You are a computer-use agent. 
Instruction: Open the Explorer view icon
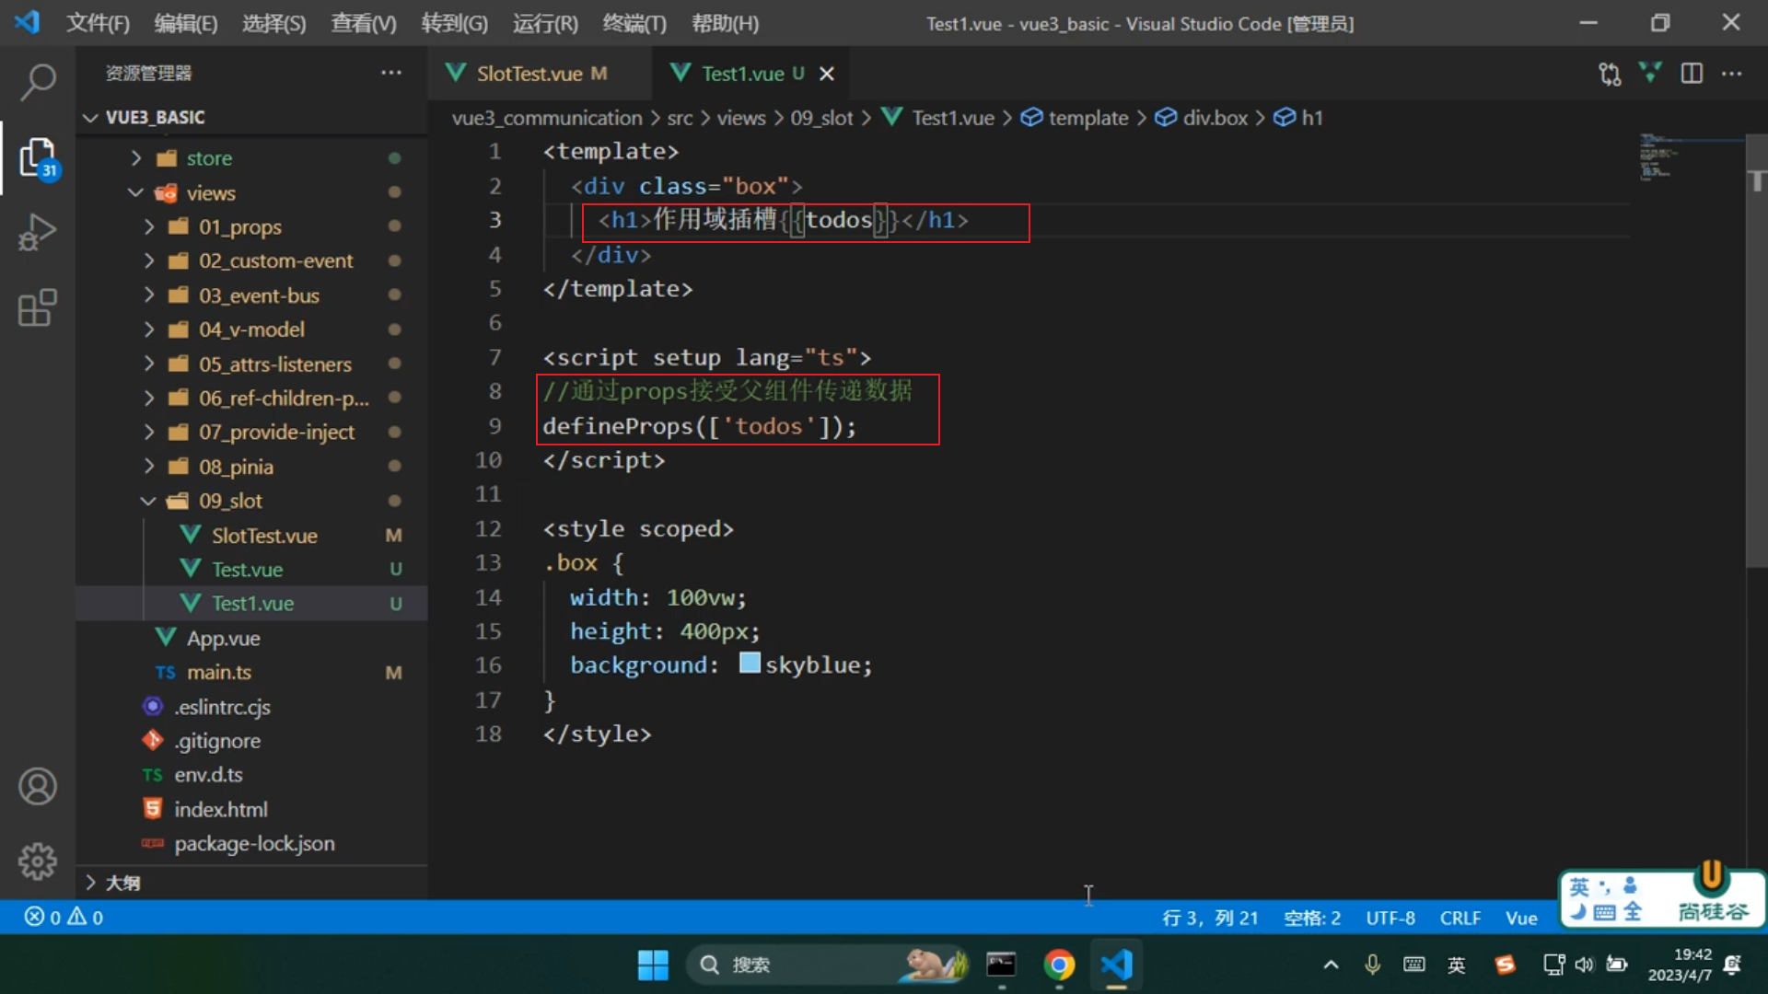coord(38,158)
